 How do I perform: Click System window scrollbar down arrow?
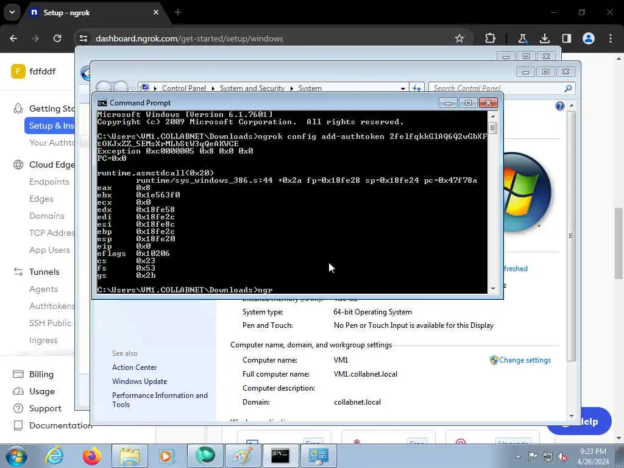572,416
